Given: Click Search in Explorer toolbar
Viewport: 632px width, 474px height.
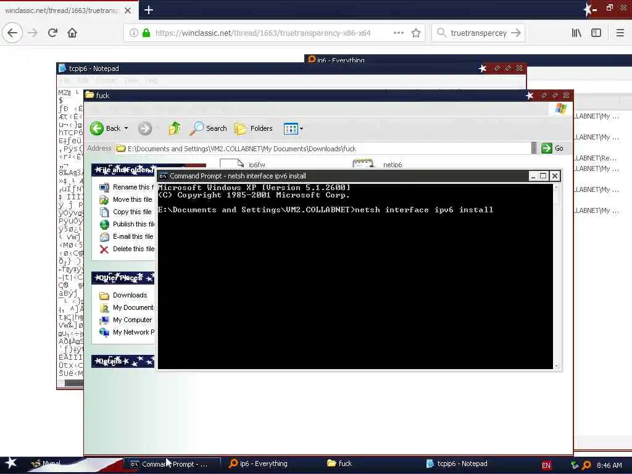Looking at the screenshot, I should click(x=209, y=128).
